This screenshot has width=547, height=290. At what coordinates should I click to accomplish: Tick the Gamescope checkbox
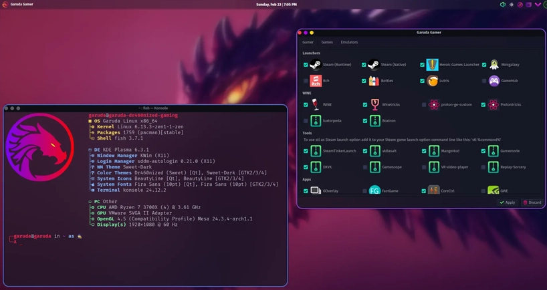365,167
